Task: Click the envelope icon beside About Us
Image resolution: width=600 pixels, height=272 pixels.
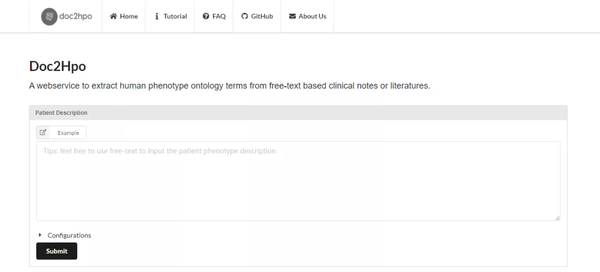Action: click(x=292, y=17)
